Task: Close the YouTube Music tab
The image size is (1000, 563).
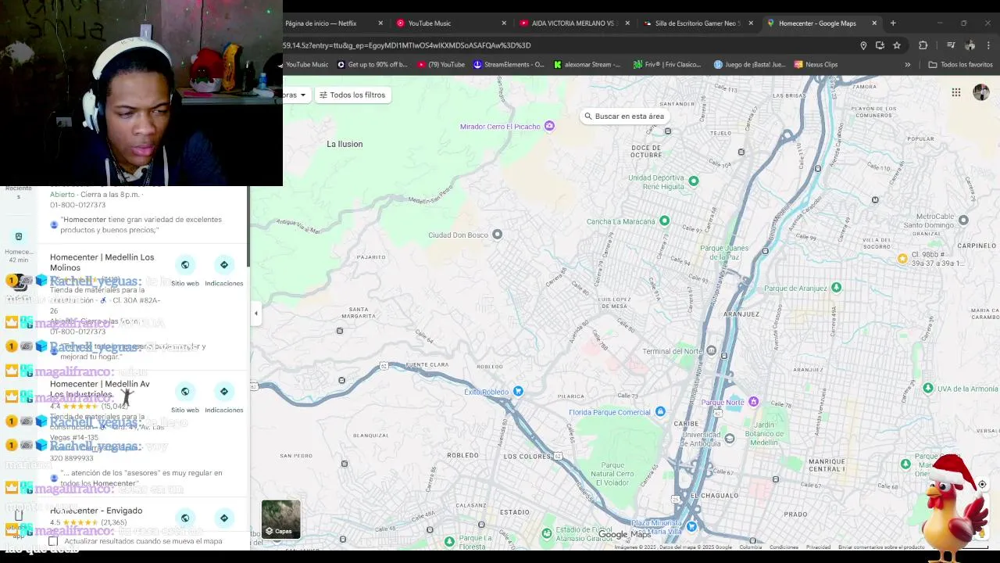Action: pyautogui.click(x=504, y=23)
